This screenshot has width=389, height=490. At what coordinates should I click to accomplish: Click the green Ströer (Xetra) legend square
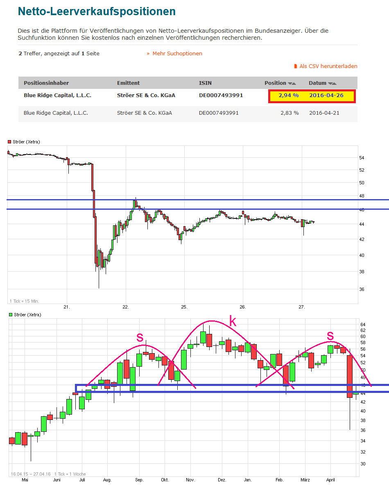10,315
